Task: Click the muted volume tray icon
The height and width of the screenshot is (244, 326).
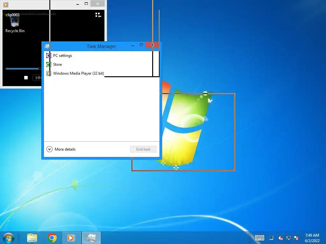Action: 281,238
